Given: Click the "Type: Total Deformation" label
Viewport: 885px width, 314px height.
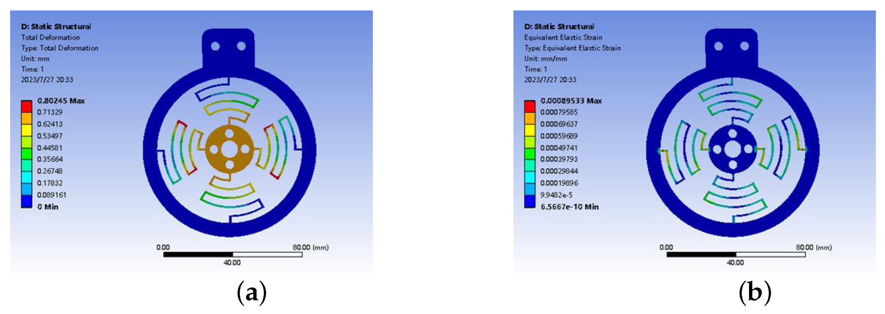Looking at the screenshot, I should point(60,48).
